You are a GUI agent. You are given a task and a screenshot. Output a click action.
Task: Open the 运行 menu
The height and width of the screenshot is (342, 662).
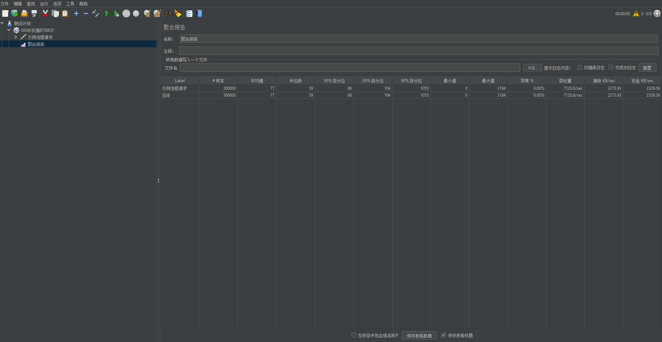[44, 4]
